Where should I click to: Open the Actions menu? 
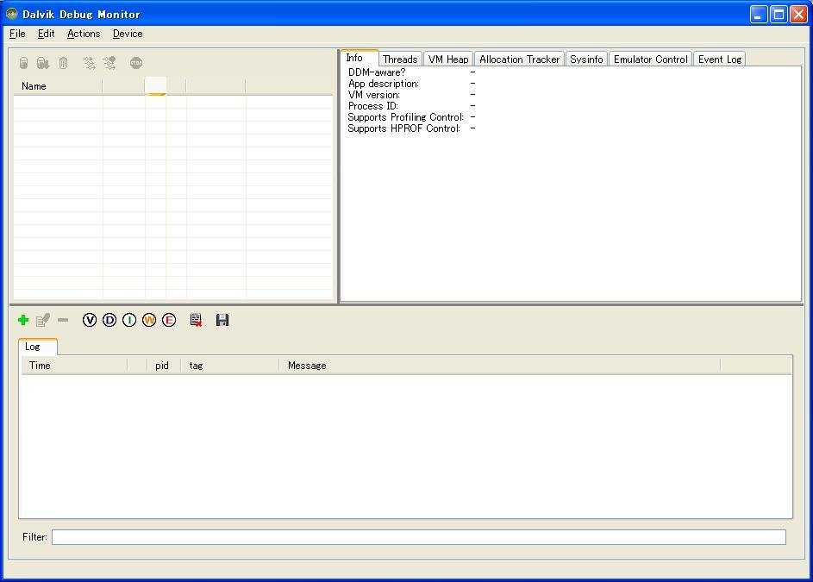[x=84, y=34]
